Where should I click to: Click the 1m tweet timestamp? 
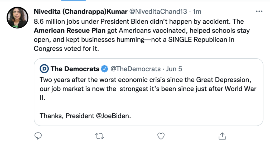198,12
